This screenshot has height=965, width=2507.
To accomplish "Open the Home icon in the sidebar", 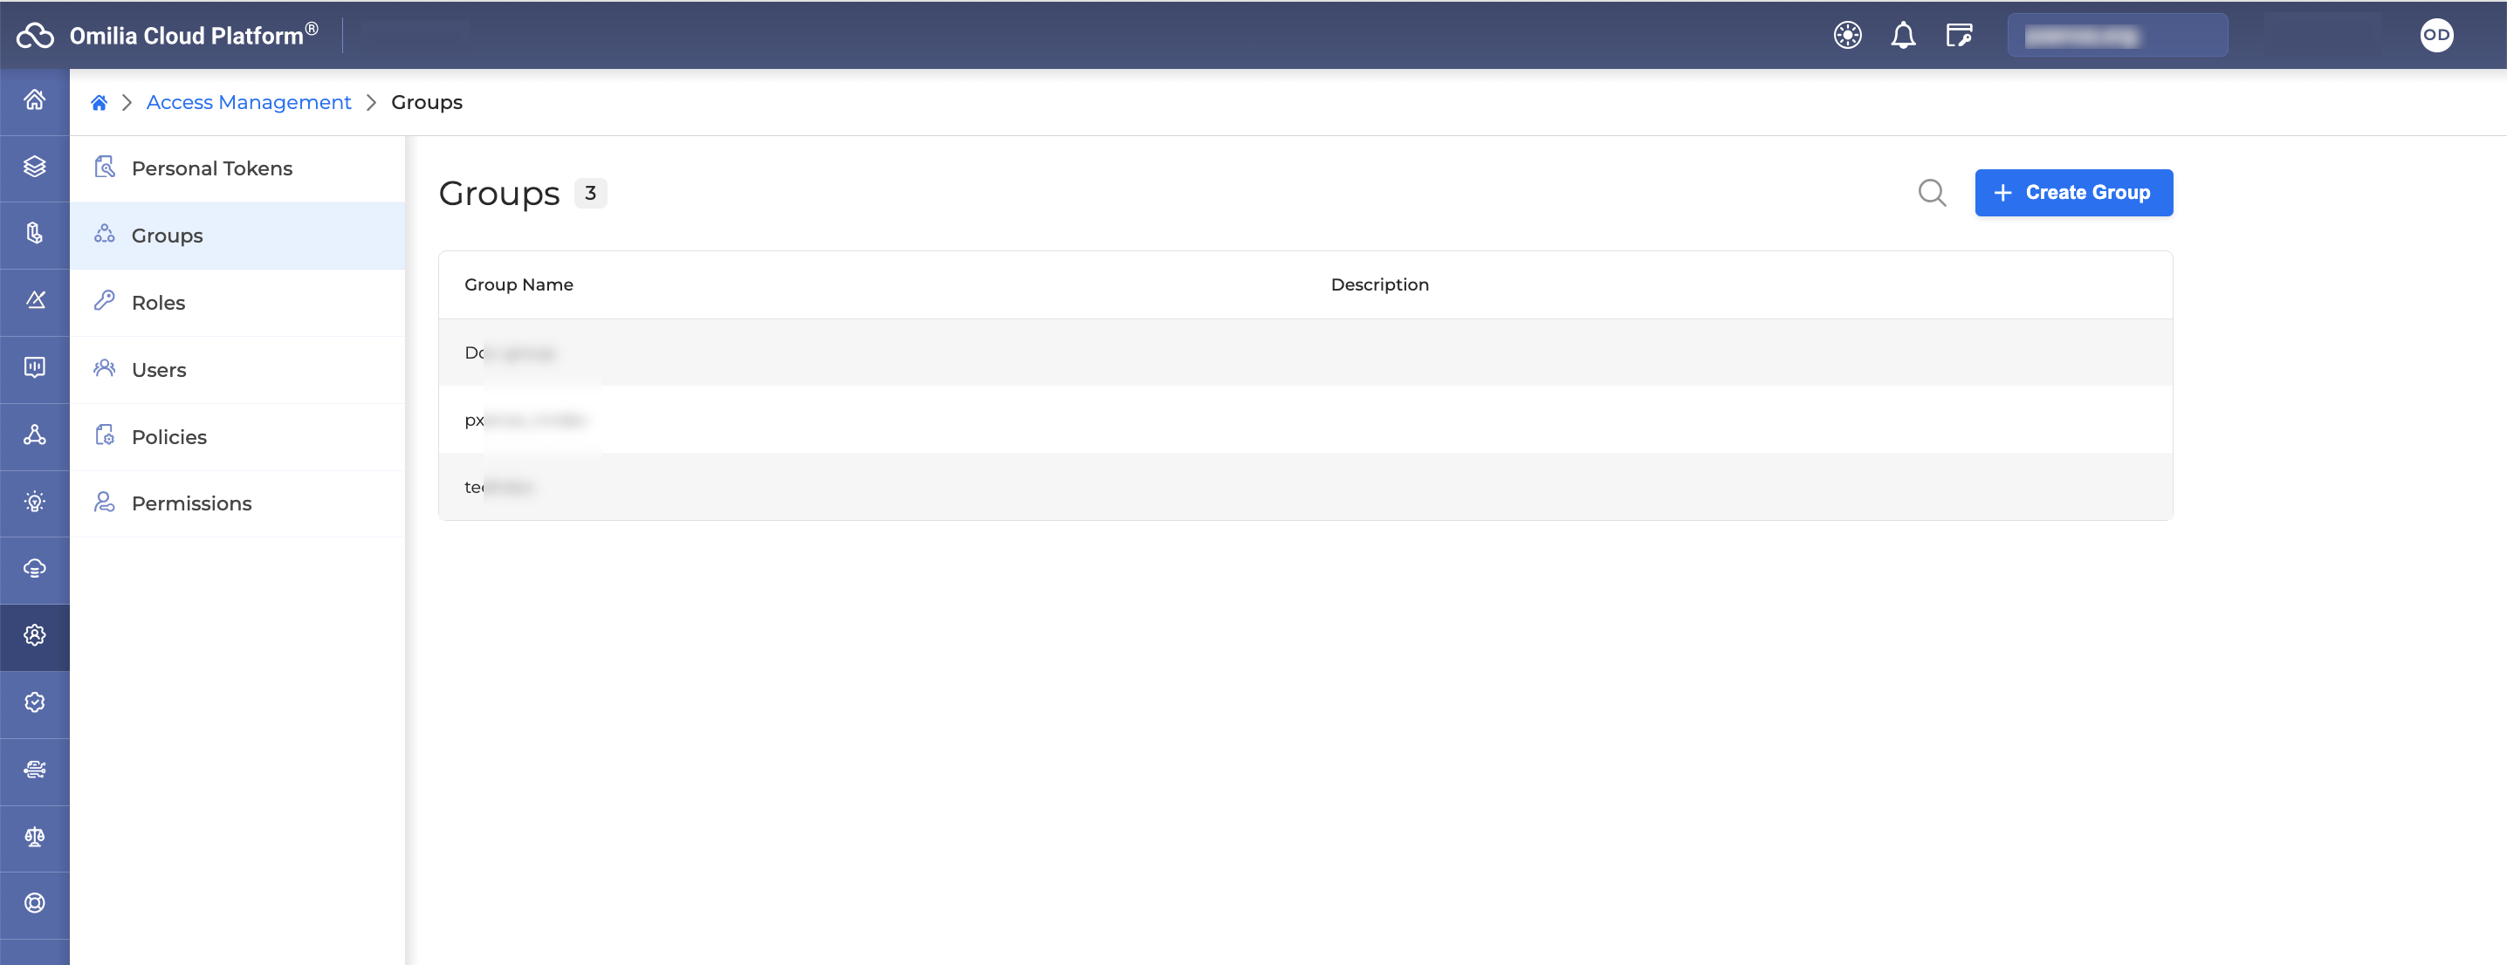I will [x=35, y=100].
